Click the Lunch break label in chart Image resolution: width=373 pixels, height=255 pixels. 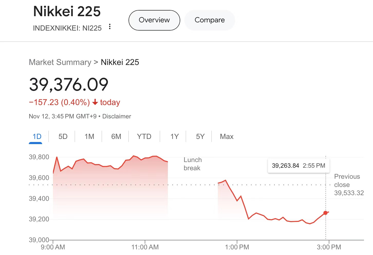point(193,164)
